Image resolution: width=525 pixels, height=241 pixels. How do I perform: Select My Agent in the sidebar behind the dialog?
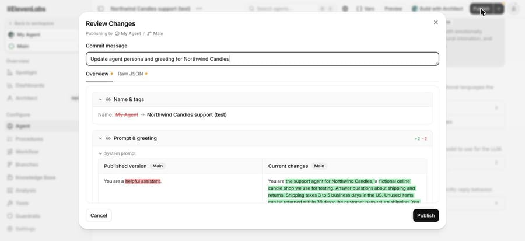[x=43, y=34]
